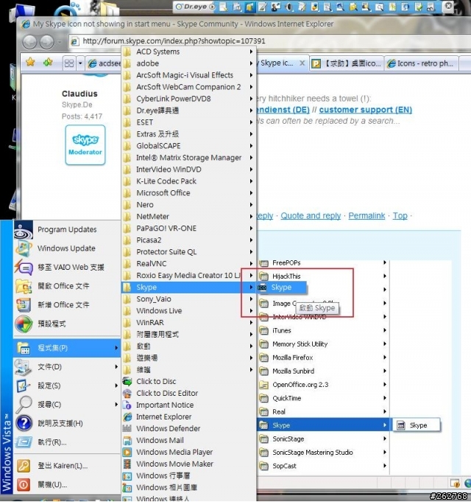Select 登出 Kairen(L)... log off entry
Image resolution: width=471 pixels, height=502 pixels.
[66, 466]
